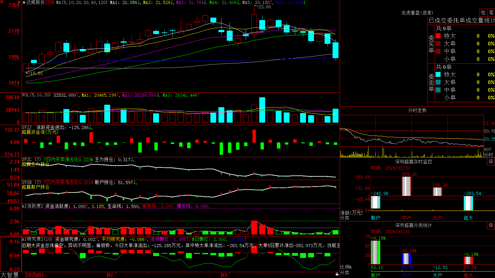Click the SVZL (7) indicator label

pos(31,159)
